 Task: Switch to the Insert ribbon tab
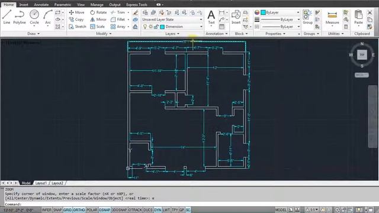pos(24,5)
